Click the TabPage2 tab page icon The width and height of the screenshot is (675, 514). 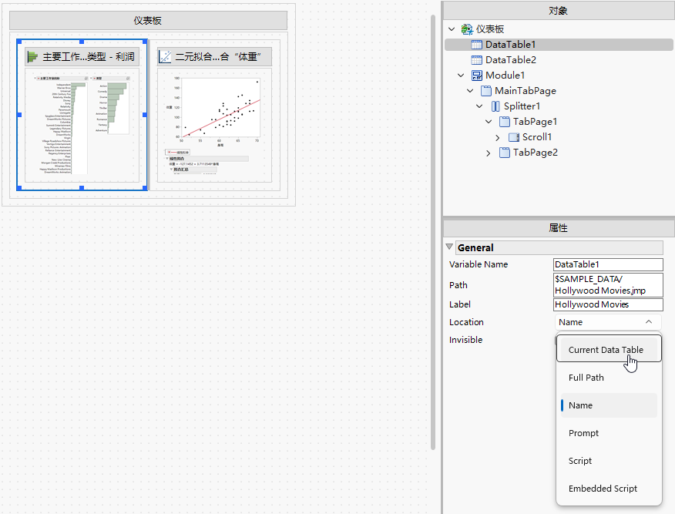point(505,153)
